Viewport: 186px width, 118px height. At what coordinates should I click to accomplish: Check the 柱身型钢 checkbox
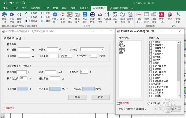[x=151, y=42]
